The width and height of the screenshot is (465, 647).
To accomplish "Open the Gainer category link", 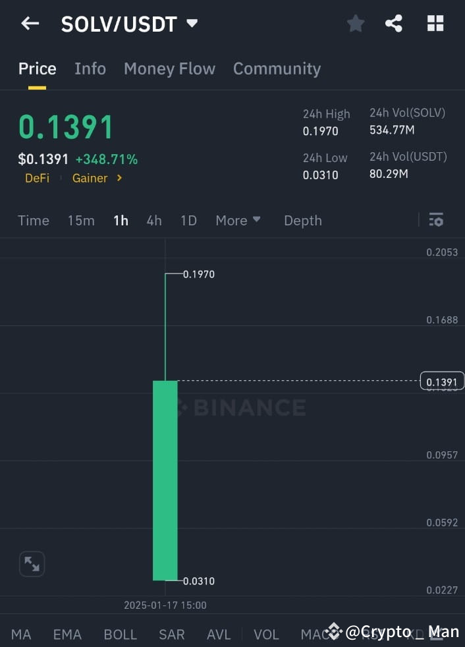I will [90, 178].
